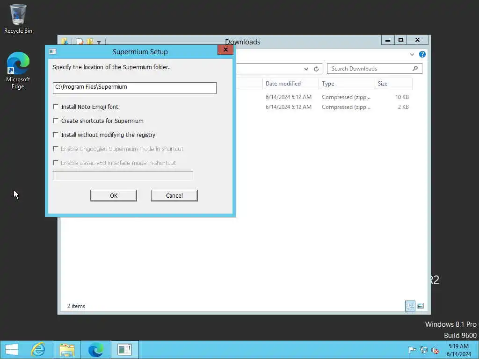The width and height of the screenshot is (479, 359).
Task: Open the network tray icon
Action: click(424, 350)
